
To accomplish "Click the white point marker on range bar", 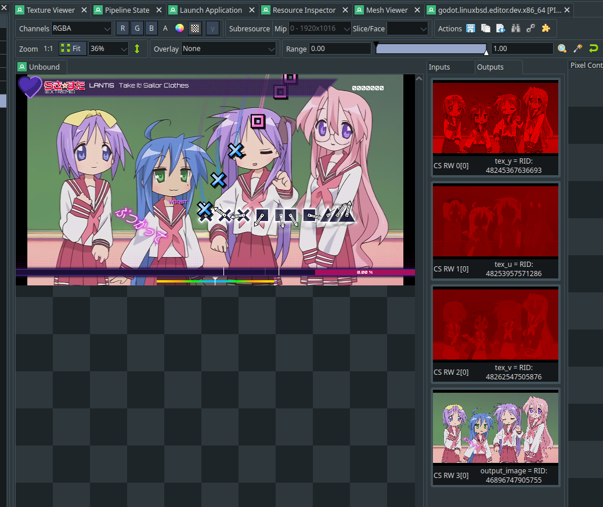I will 486,53.
